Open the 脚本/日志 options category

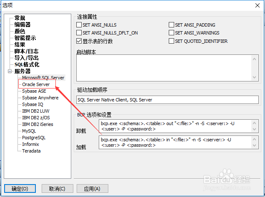[26, 51]
